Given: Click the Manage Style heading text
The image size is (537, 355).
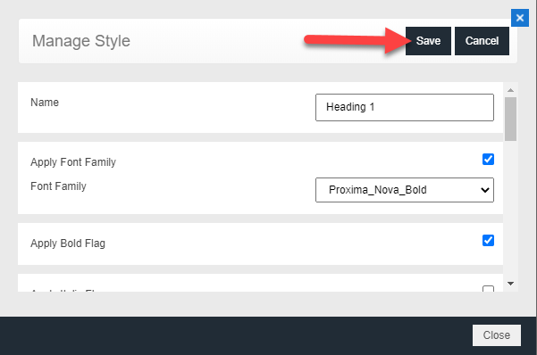Looking at the screenshot, I should click(x=81, y=41).
